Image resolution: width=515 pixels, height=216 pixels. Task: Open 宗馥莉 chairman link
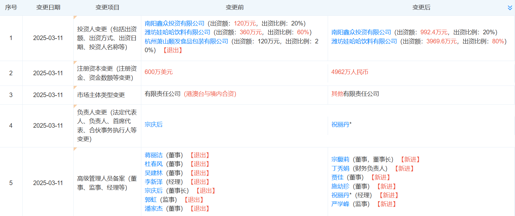pyautogui.click(x=340, y=159)
